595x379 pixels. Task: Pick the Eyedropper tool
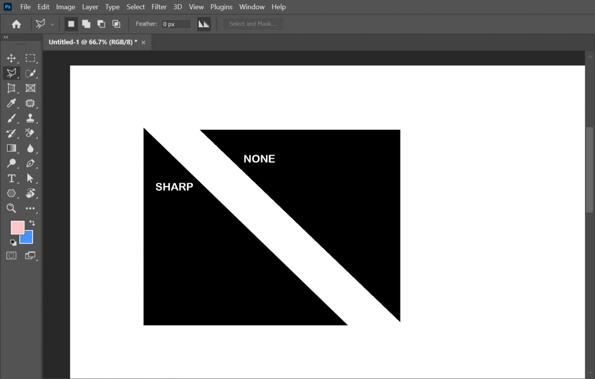11,103
